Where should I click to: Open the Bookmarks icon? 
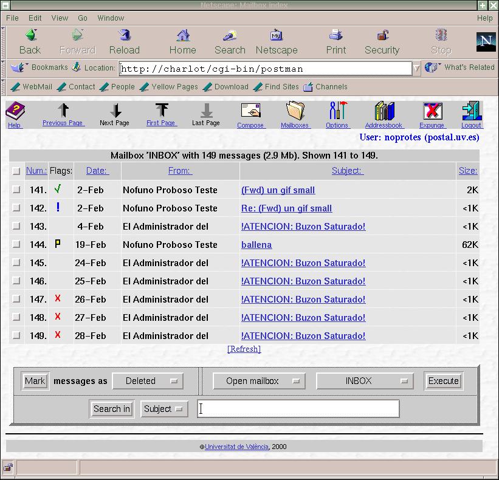coord(18,67)
